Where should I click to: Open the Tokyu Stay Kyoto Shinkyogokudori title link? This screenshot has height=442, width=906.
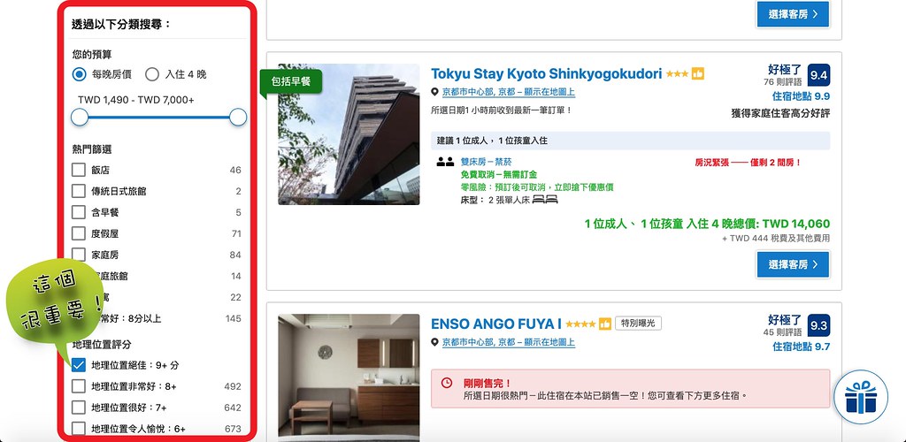[546, 74]
